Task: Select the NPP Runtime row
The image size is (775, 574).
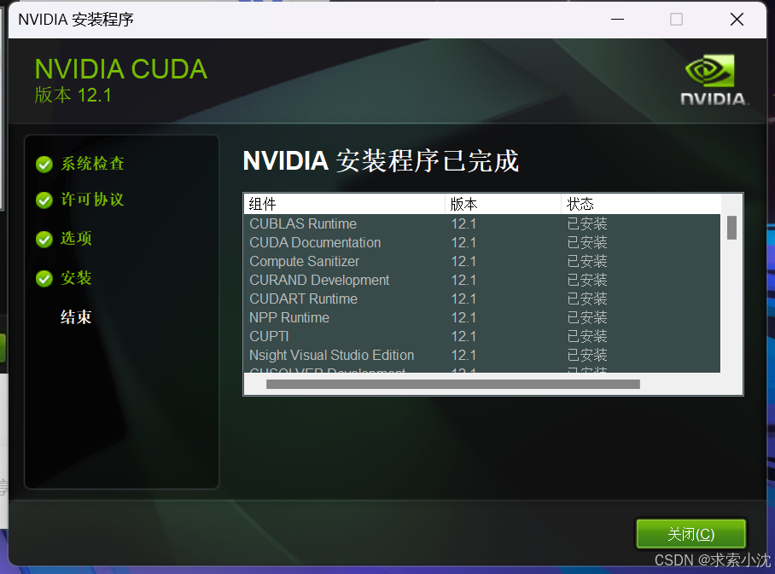Action: click(482, 317)
